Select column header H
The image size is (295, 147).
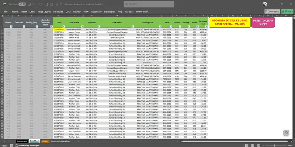117,16
